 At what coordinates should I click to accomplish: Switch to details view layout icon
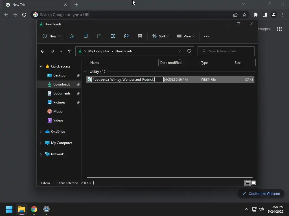pyautogui.click(x=248, y=183)
